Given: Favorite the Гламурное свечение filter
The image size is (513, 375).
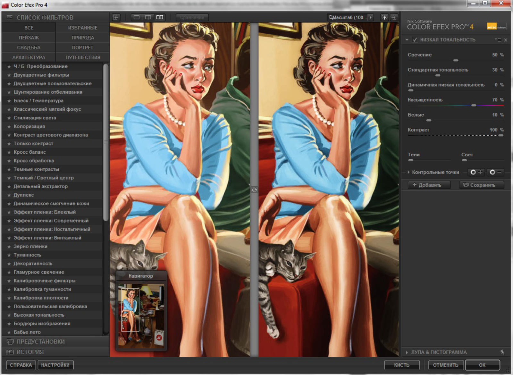Looking at the screenshot, I should coord(9,272).
